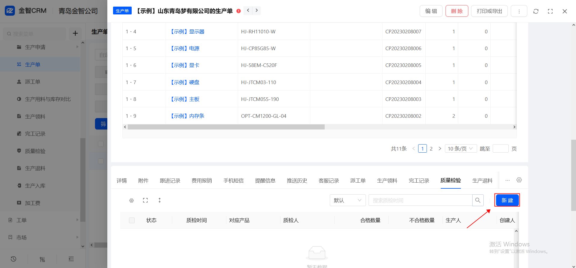The height and width of the screenshot is (268, 576).
Task: Switch to the 跟进记录 tab
Action: tap(170, 181)
